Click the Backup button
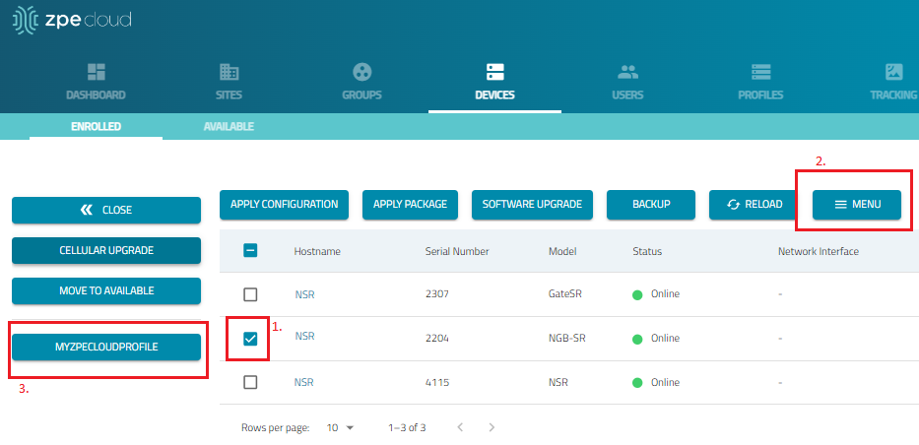This screenshot has height=445, width=919. 651,205
